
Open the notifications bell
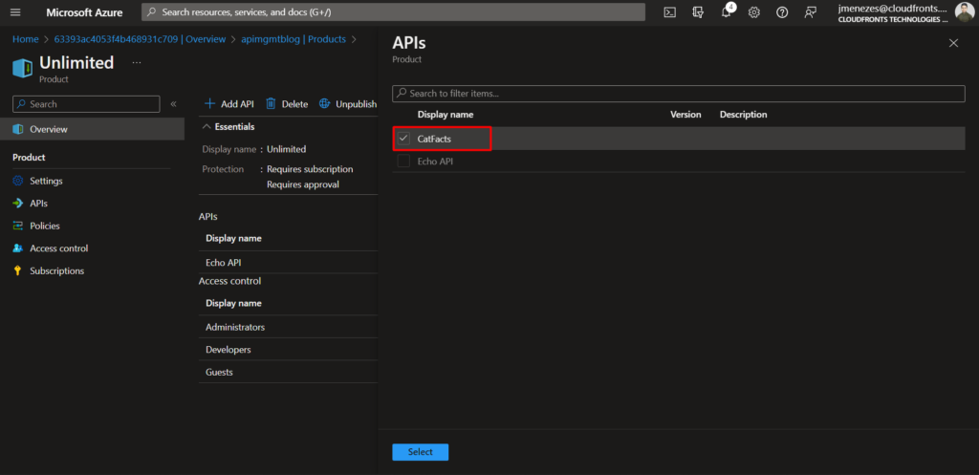tap(727, 11)
